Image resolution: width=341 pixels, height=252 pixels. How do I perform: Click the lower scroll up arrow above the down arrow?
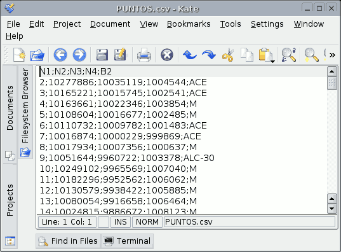332,199
